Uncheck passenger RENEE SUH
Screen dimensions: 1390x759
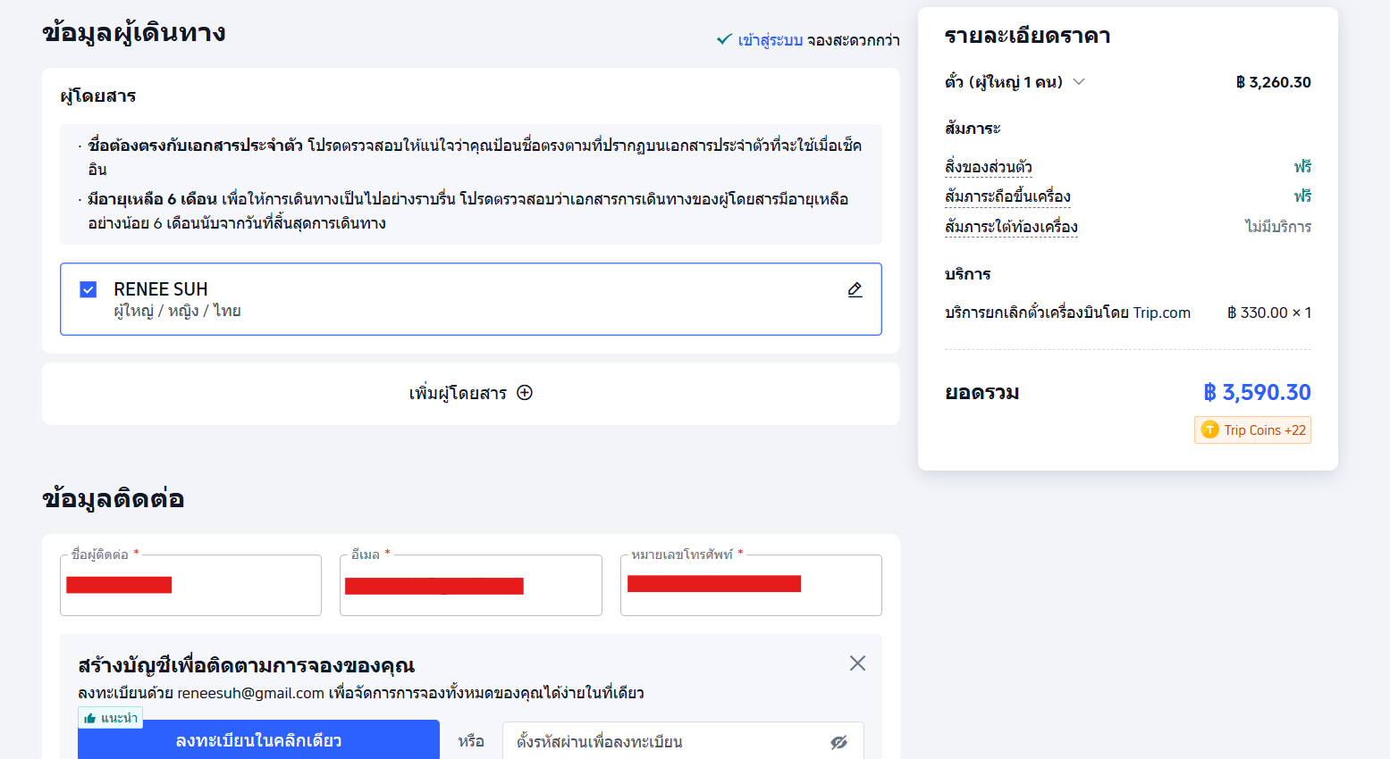[88, 289]
